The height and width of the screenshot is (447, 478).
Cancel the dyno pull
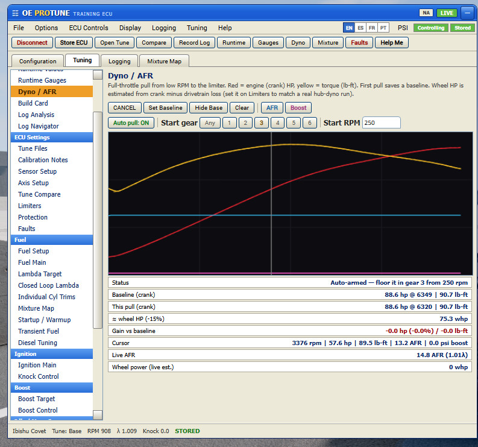click(x=124, y=108)
